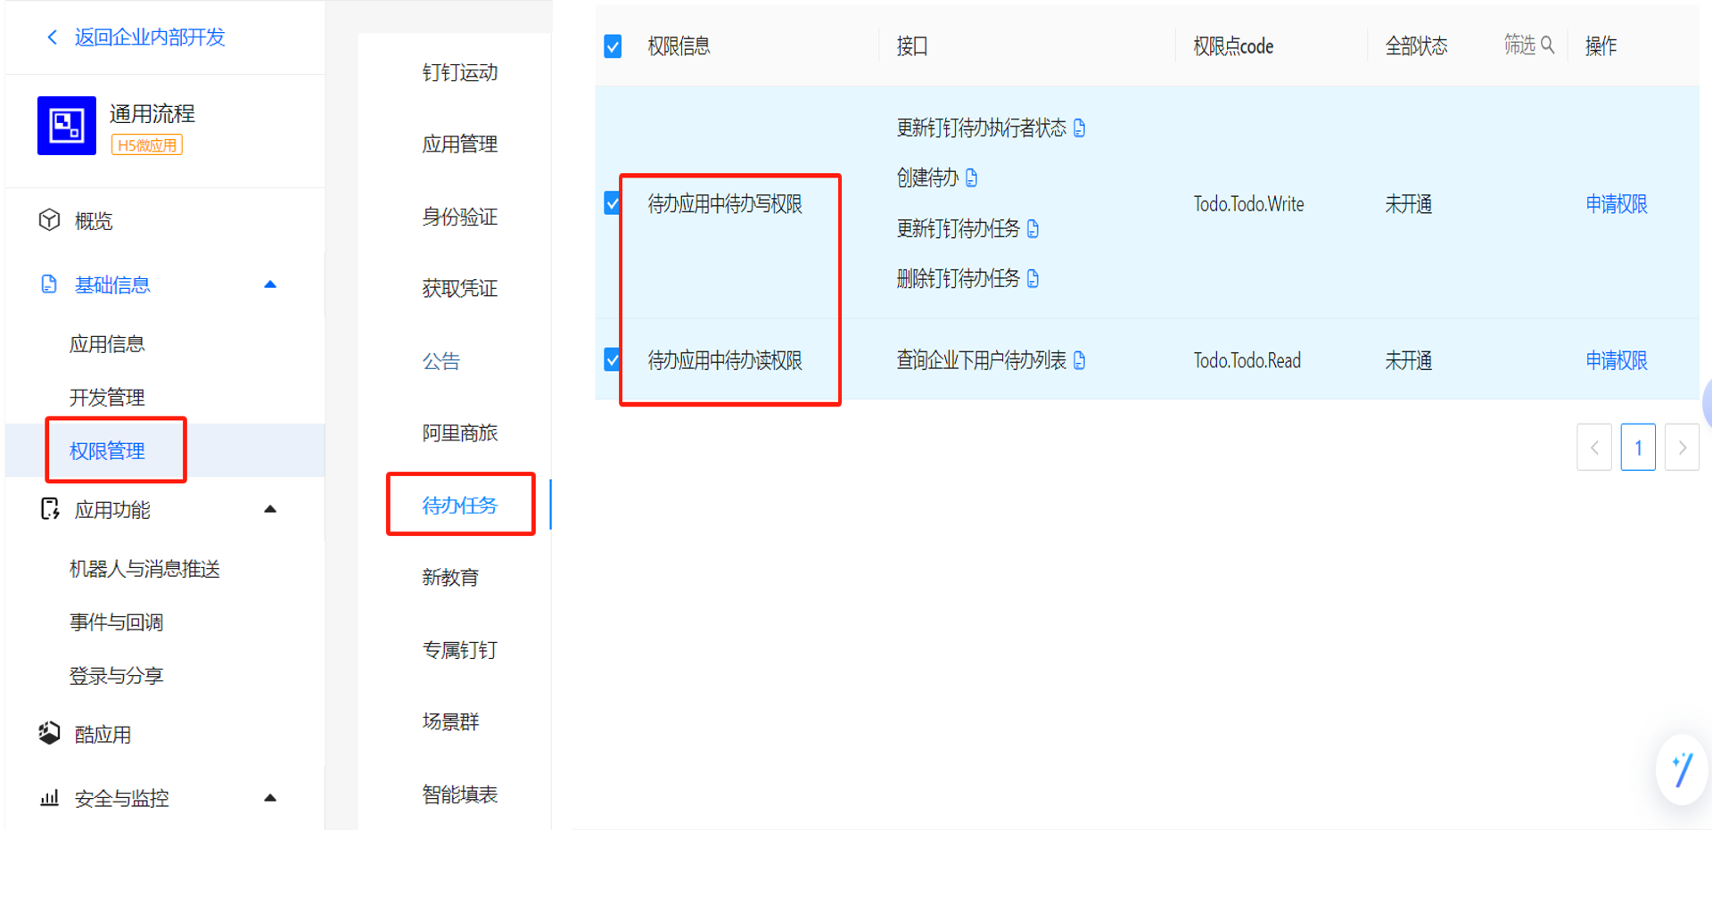This screenshot has width=1712, height=897.
Task: Open 机器人与消息推送 in the sidebar
Action: click(144, 569)
